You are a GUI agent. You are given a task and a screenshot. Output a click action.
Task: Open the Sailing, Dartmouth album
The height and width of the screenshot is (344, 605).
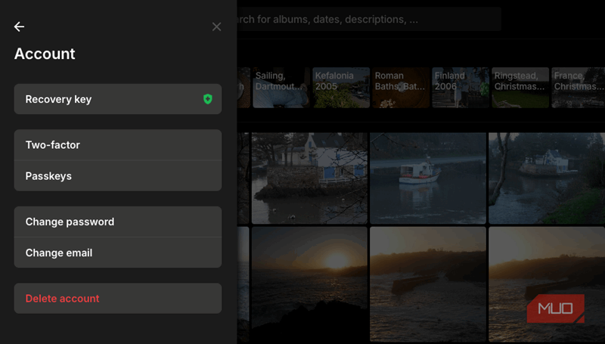[x=280, y=88]
